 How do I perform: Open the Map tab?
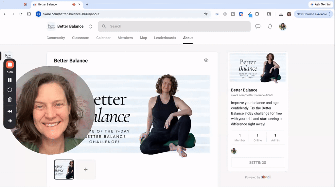[x=143, y=38]
